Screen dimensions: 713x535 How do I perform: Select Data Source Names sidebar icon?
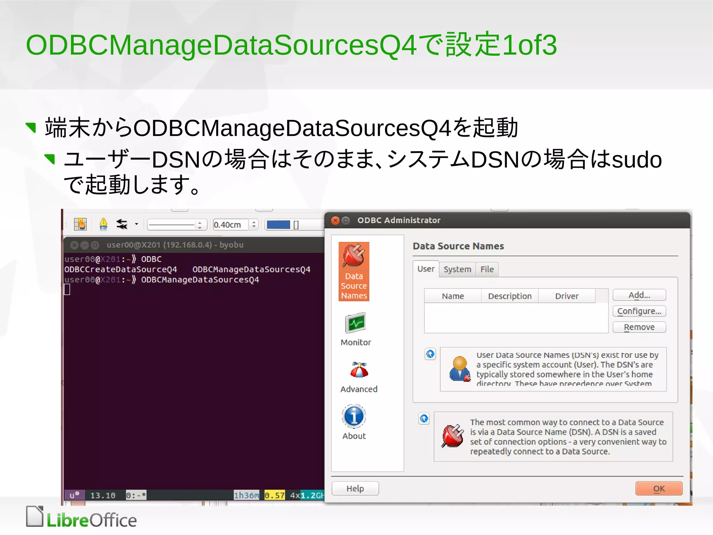click(354, 272)
